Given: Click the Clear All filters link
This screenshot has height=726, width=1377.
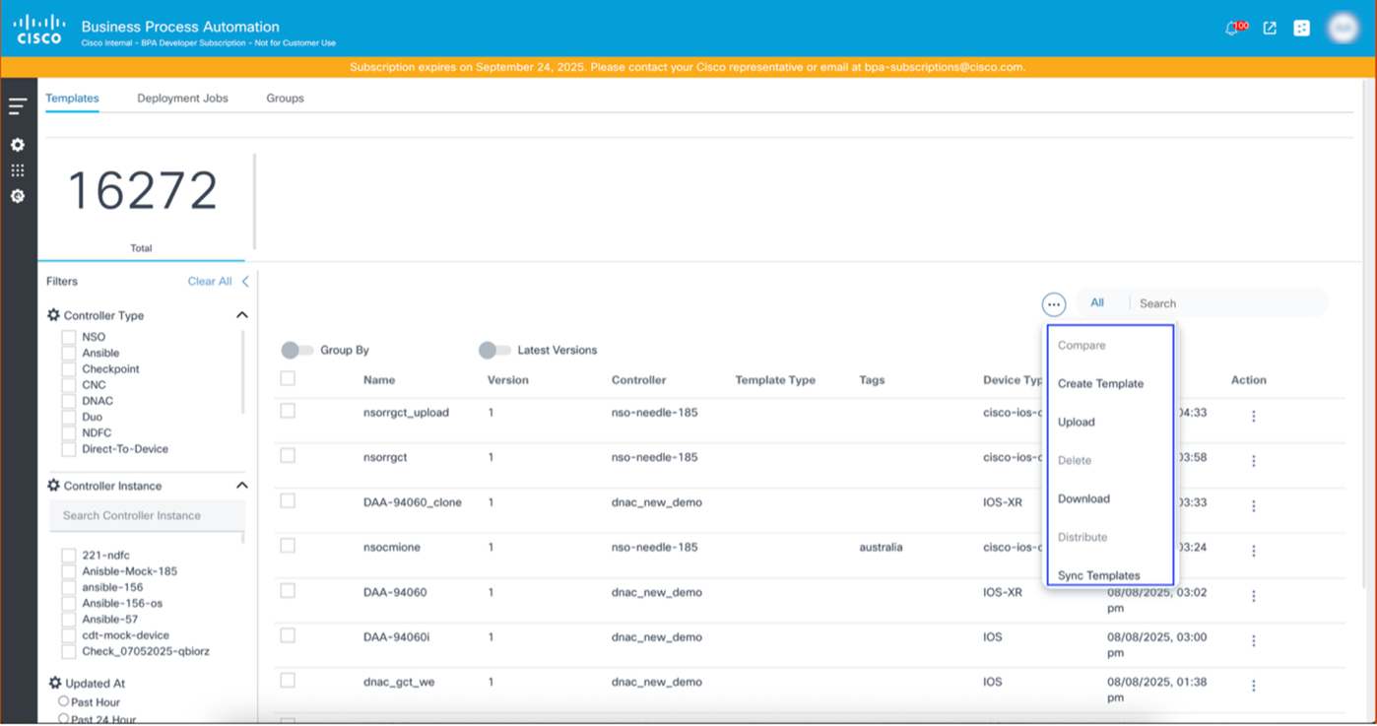Looking at the screenshot, I should pos(210,282).
